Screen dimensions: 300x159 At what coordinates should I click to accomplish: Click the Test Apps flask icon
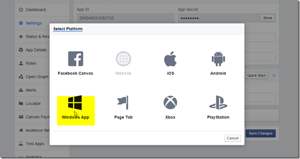click(x=21, y=144)
